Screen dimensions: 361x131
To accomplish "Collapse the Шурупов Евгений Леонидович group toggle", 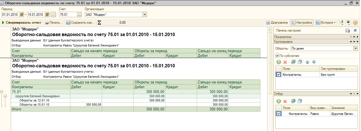I will [x=5, y=96].
